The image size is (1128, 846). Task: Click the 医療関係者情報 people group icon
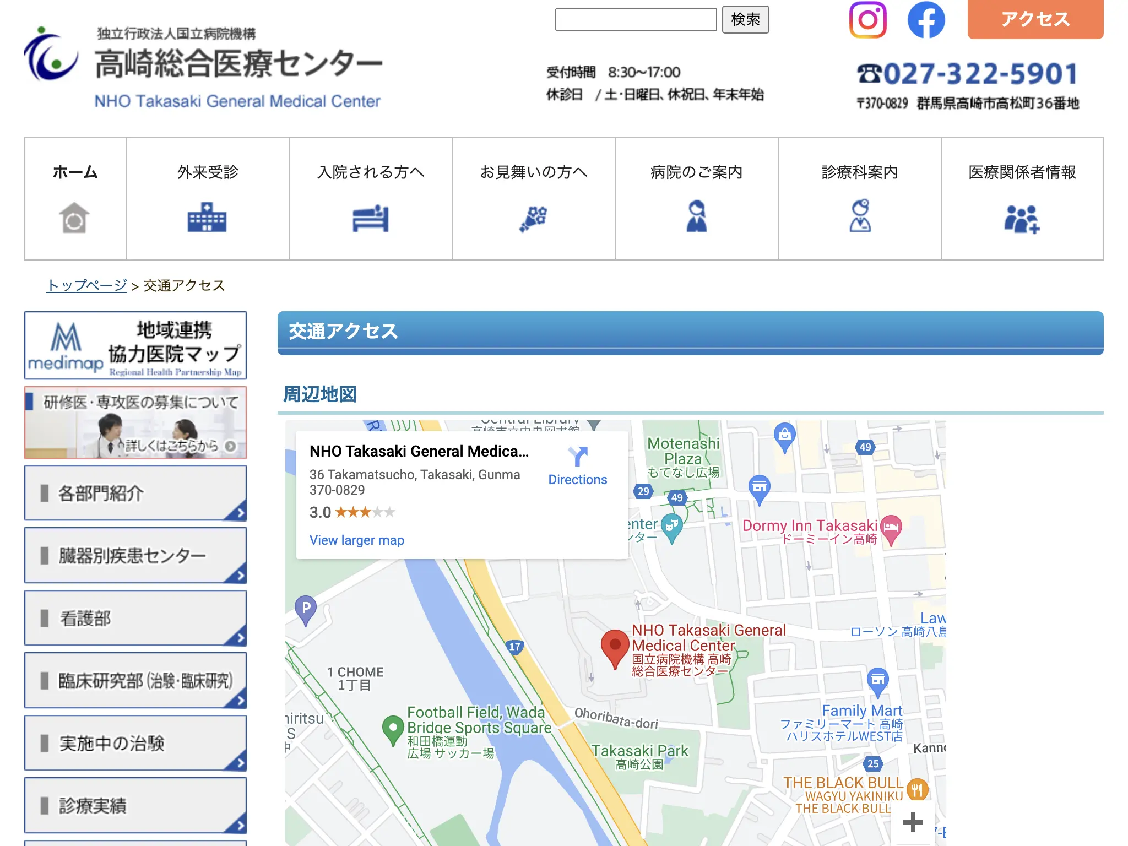pos(1022,219)
